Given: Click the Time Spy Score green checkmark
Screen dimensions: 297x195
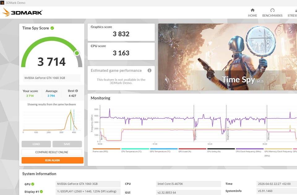Looking at the screenshot, I should (52, 28).
